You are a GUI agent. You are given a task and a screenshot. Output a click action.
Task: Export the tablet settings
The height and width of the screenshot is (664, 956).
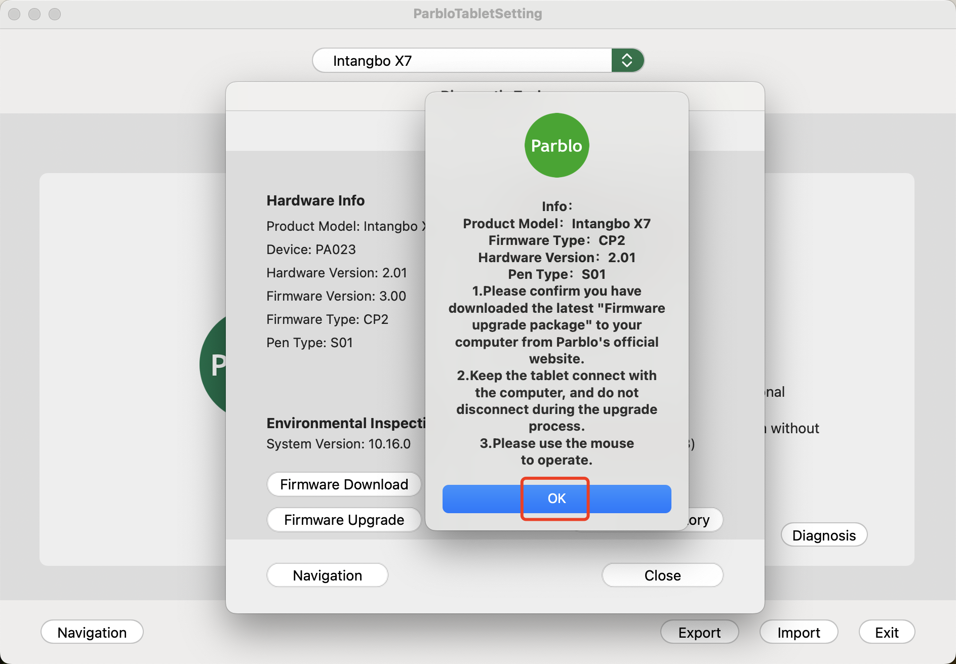(x=699, y=632)
